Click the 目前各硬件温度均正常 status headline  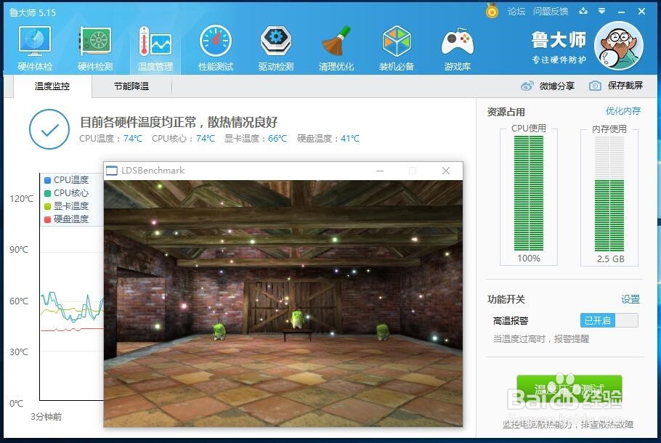click(179, 122)
